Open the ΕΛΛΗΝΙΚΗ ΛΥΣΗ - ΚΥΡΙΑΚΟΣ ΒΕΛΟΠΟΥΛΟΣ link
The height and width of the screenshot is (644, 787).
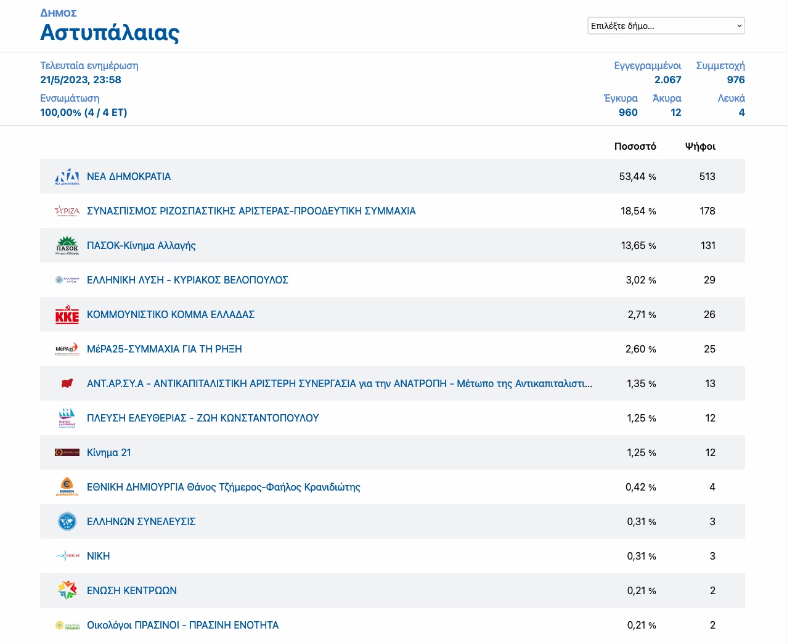tap(187, 280)
